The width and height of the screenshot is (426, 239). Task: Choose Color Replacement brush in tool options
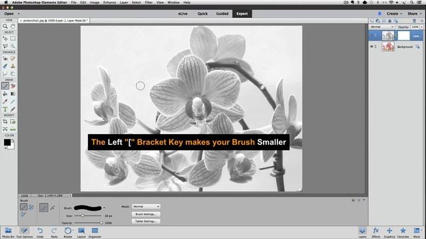pyautogui.click(x=24, y=214)
